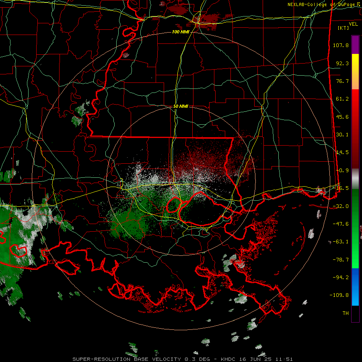Click the 76.7 legend value
The height and width of the screenshot is (362, 362).
pyautogui.click(x=342, y=81)
